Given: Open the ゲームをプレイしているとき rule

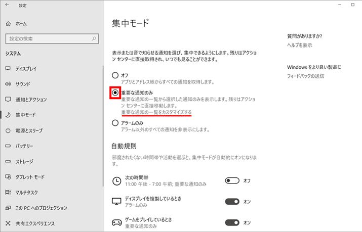Looking at the screenshot, I should point(148,222).
